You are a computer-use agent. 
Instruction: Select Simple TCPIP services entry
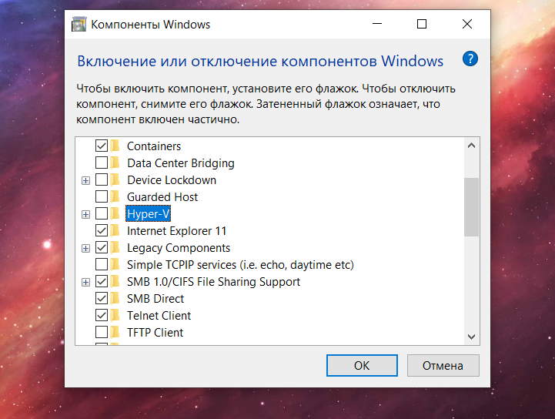pos(240,265)
